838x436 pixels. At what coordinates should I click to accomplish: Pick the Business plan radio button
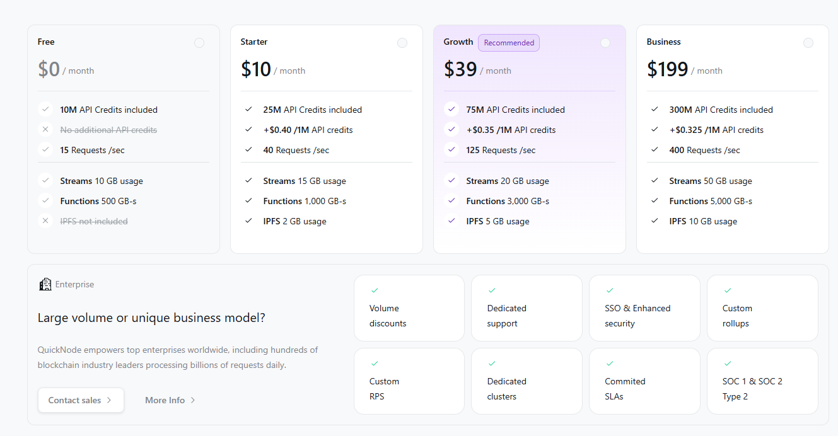click(x=808, y=43)
